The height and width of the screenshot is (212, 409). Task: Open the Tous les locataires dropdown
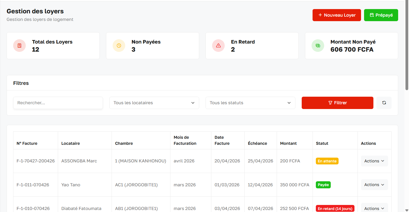pyautogui.click(x=154, y=103)
